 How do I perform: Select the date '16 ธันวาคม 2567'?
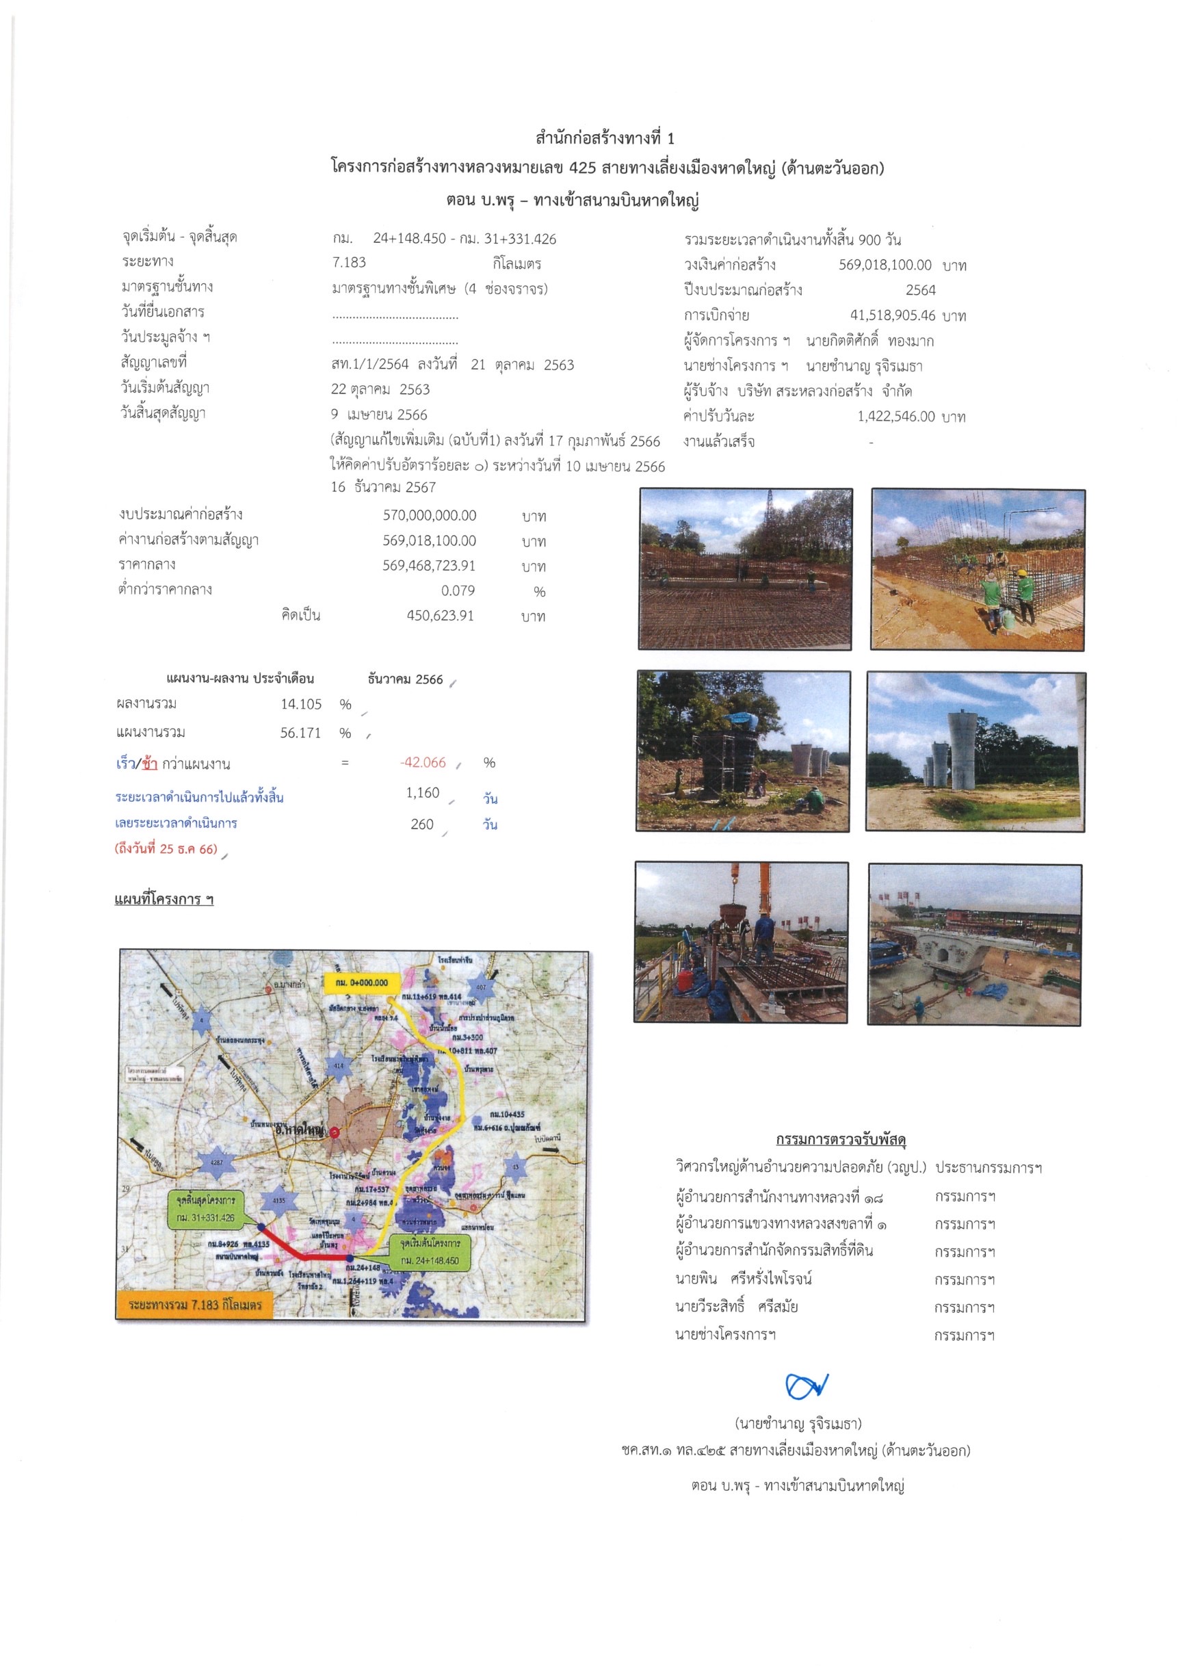point(383,487)
